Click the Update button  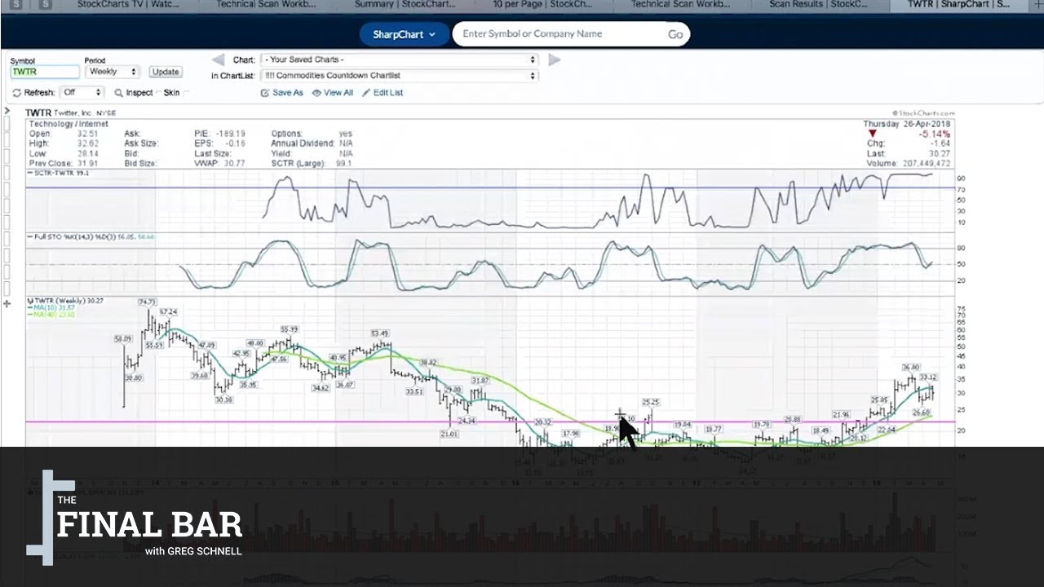166,72
